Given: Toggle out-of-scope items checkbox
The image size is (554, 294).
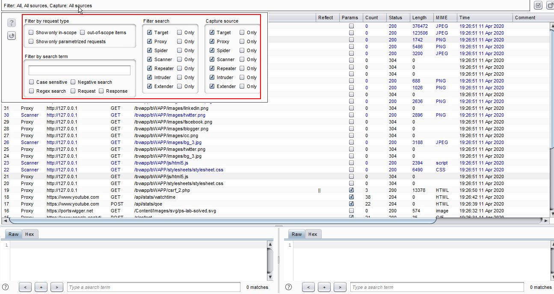Looking at the screenshot, I should pos(83,32).
